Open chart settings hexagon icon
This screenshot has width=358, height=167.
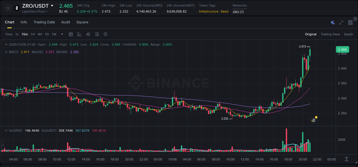point(105,34)
